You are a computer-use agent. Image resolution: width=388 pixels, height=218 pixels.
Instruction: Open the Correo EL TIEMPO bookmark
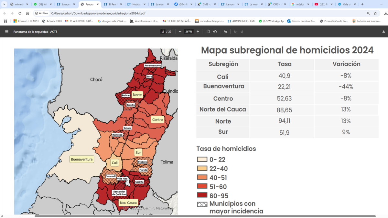pyautogui.click(x=26, y=21)
